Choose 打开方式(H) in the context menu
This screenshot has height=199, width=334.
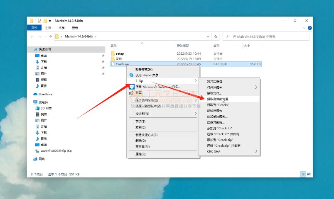click(163, 69)
